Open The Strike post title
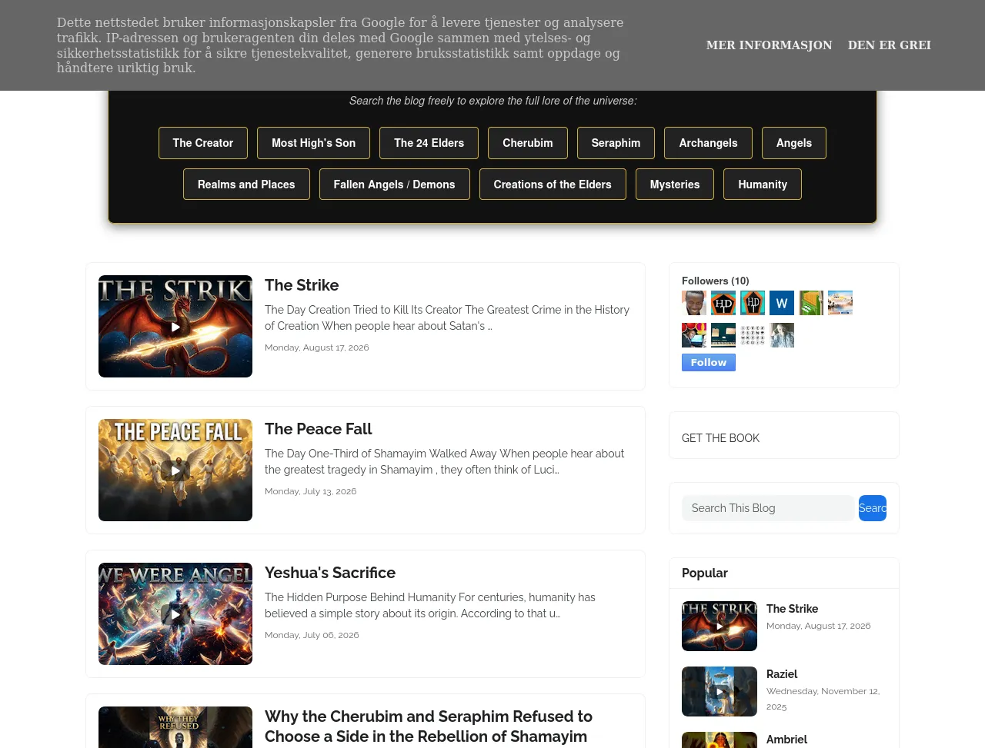The width and height of the screenshot is (985, 748). 302,285
